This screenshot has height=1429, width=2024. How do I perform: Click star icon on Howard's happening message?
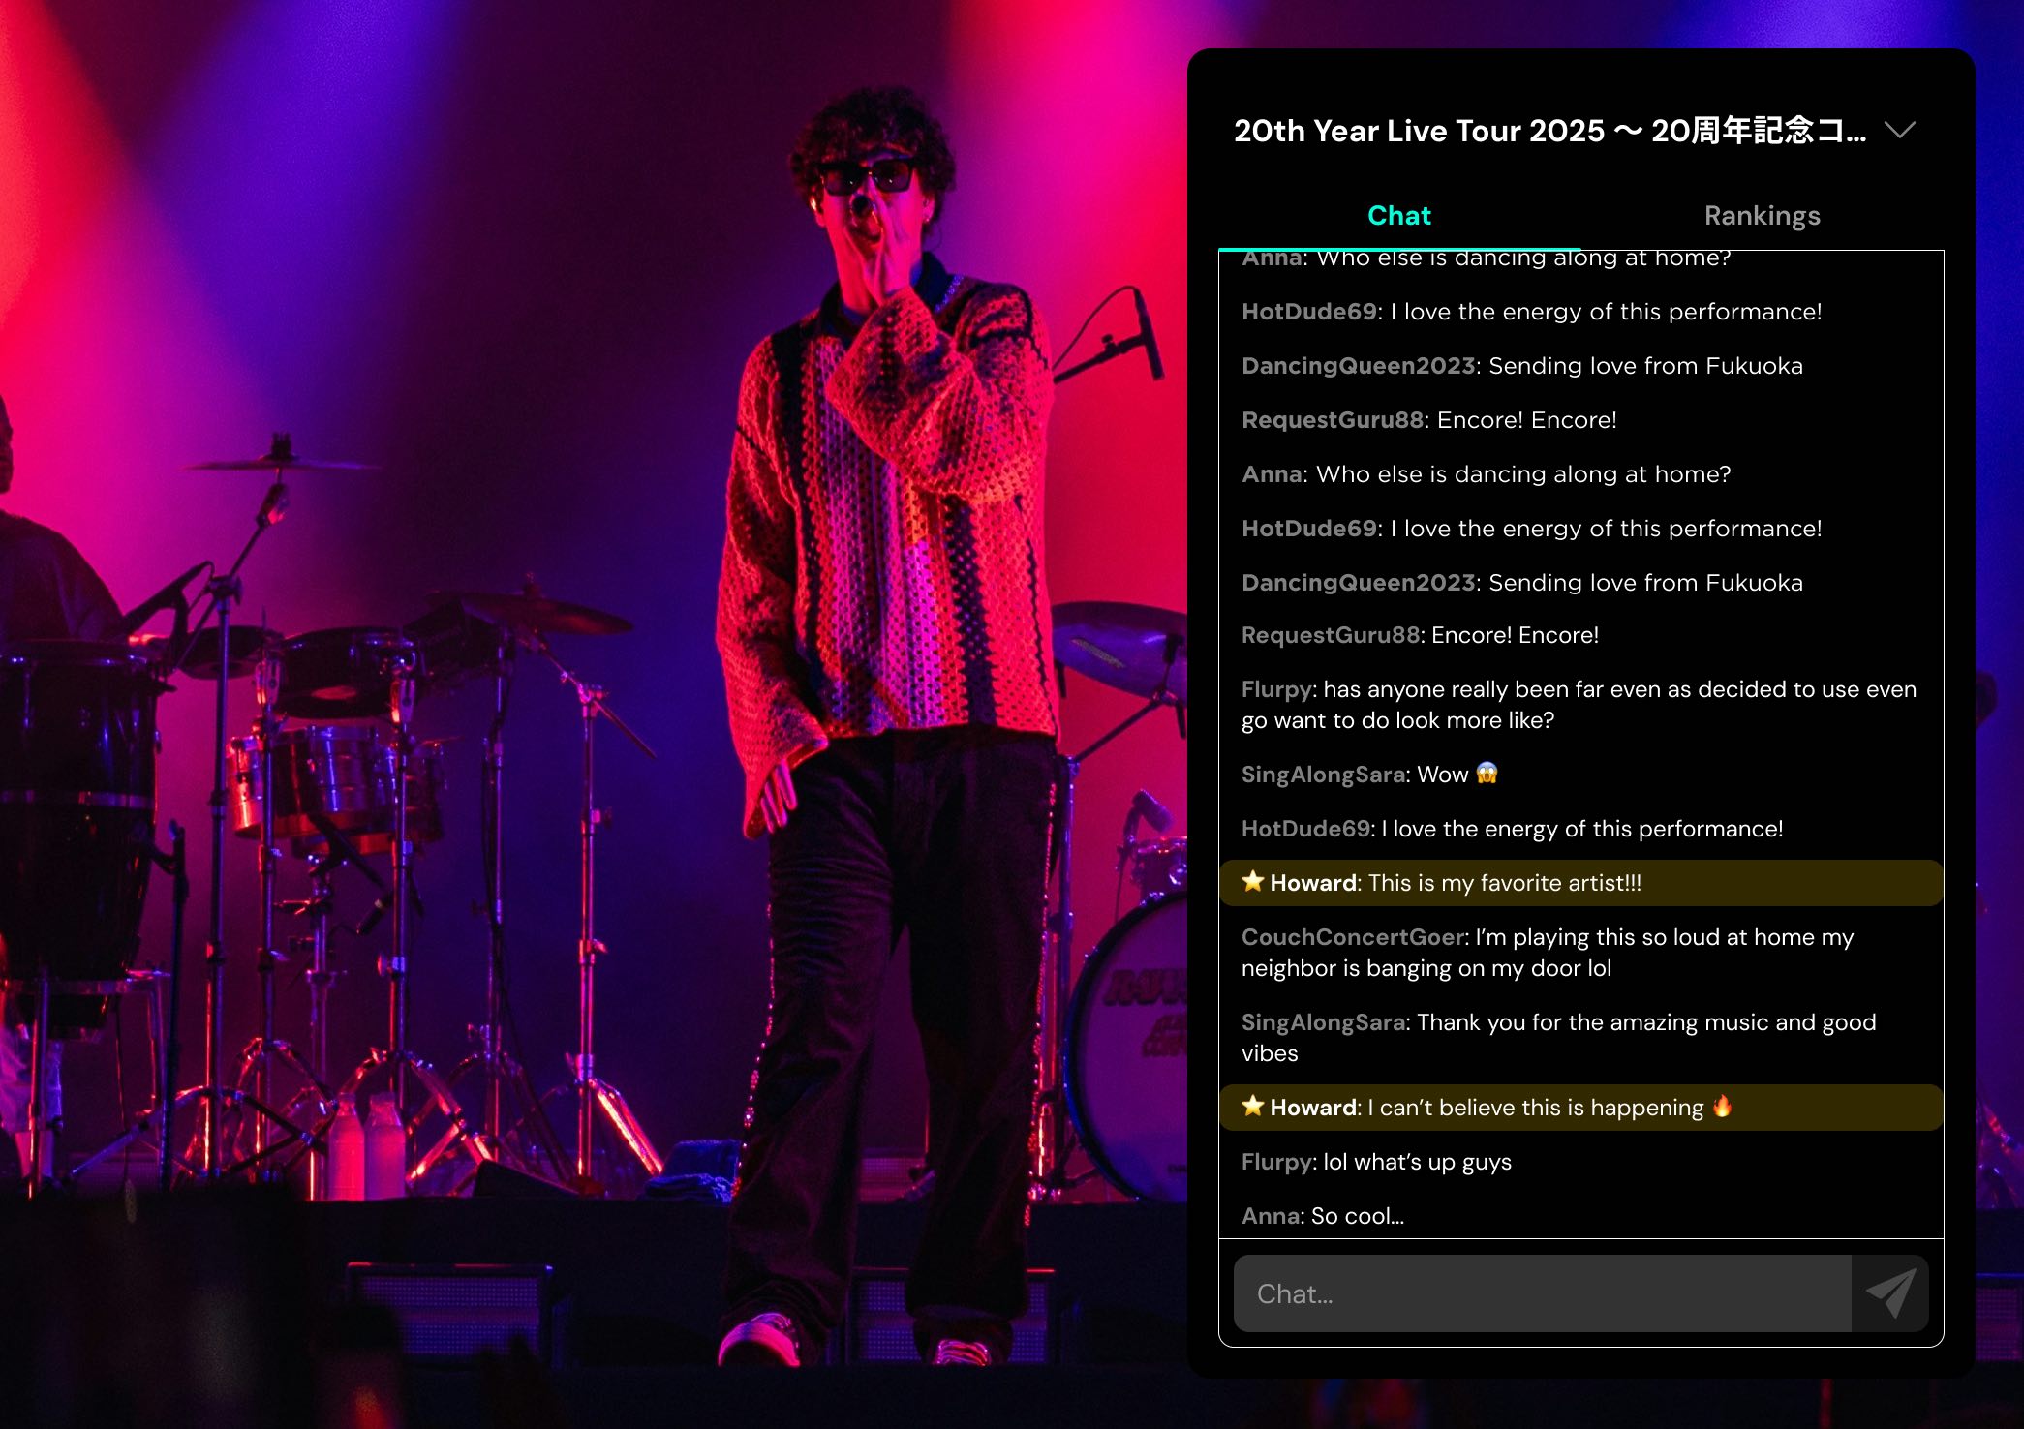click(x=1253, y=1106)
